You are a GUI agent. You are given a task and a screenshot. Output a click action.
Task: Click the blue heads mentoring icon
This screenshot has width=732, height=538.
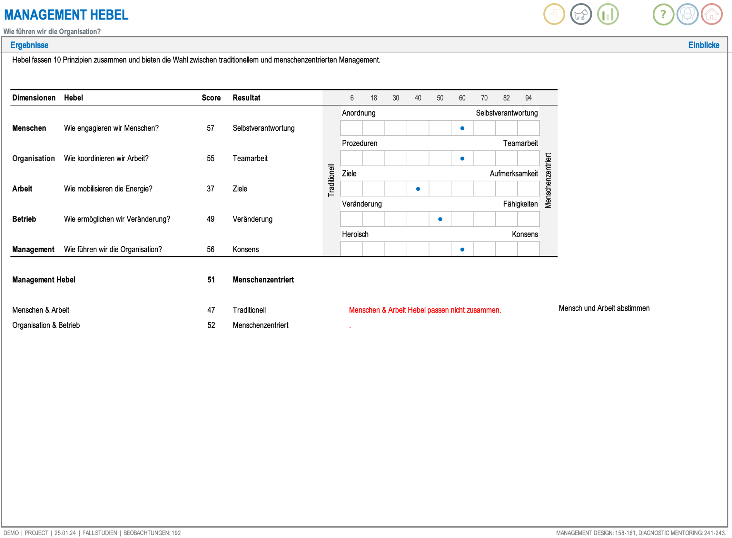[687, 14]
